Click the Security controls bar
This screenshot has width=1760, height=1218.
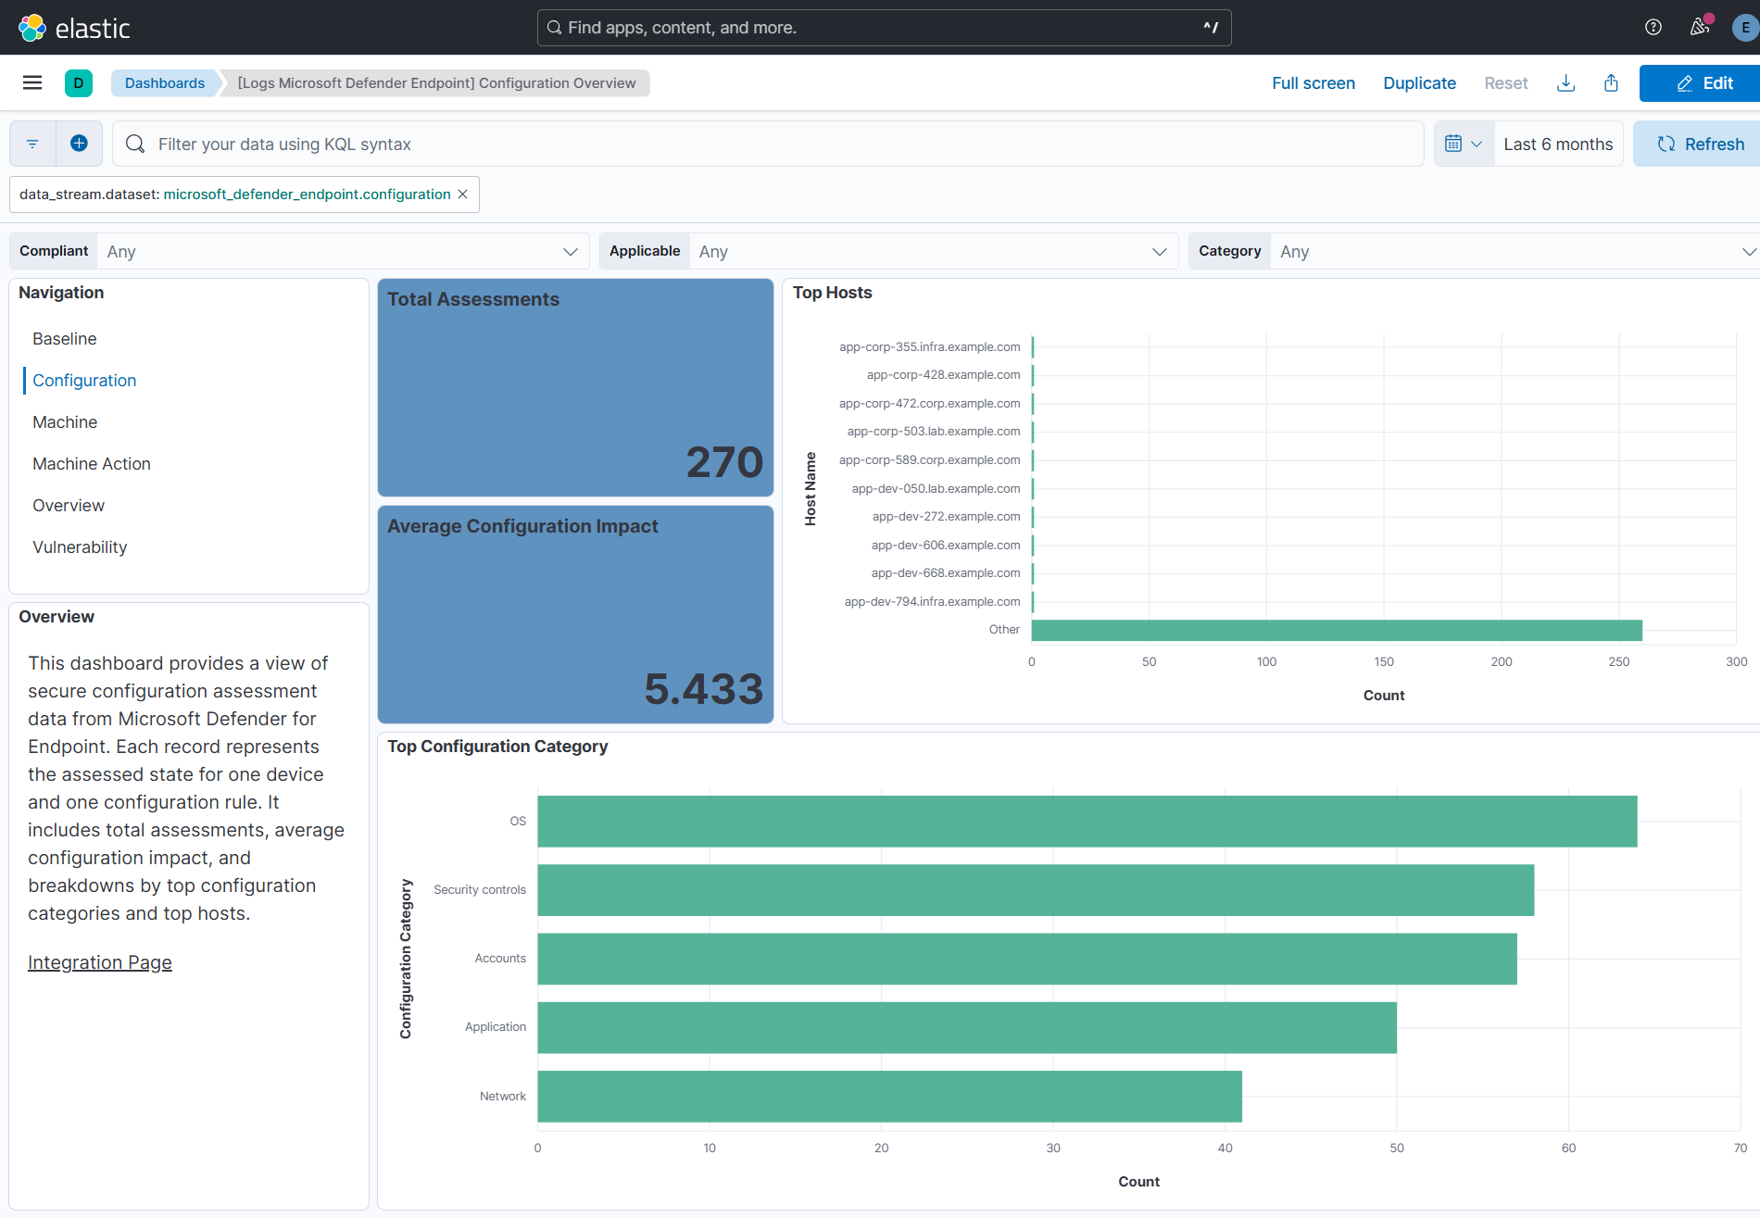[1036, 890]
